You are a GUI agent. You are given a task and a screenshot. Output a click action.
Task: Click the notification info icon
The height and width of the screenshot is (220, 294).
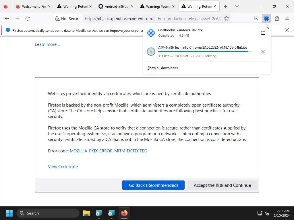click(8, 30)
